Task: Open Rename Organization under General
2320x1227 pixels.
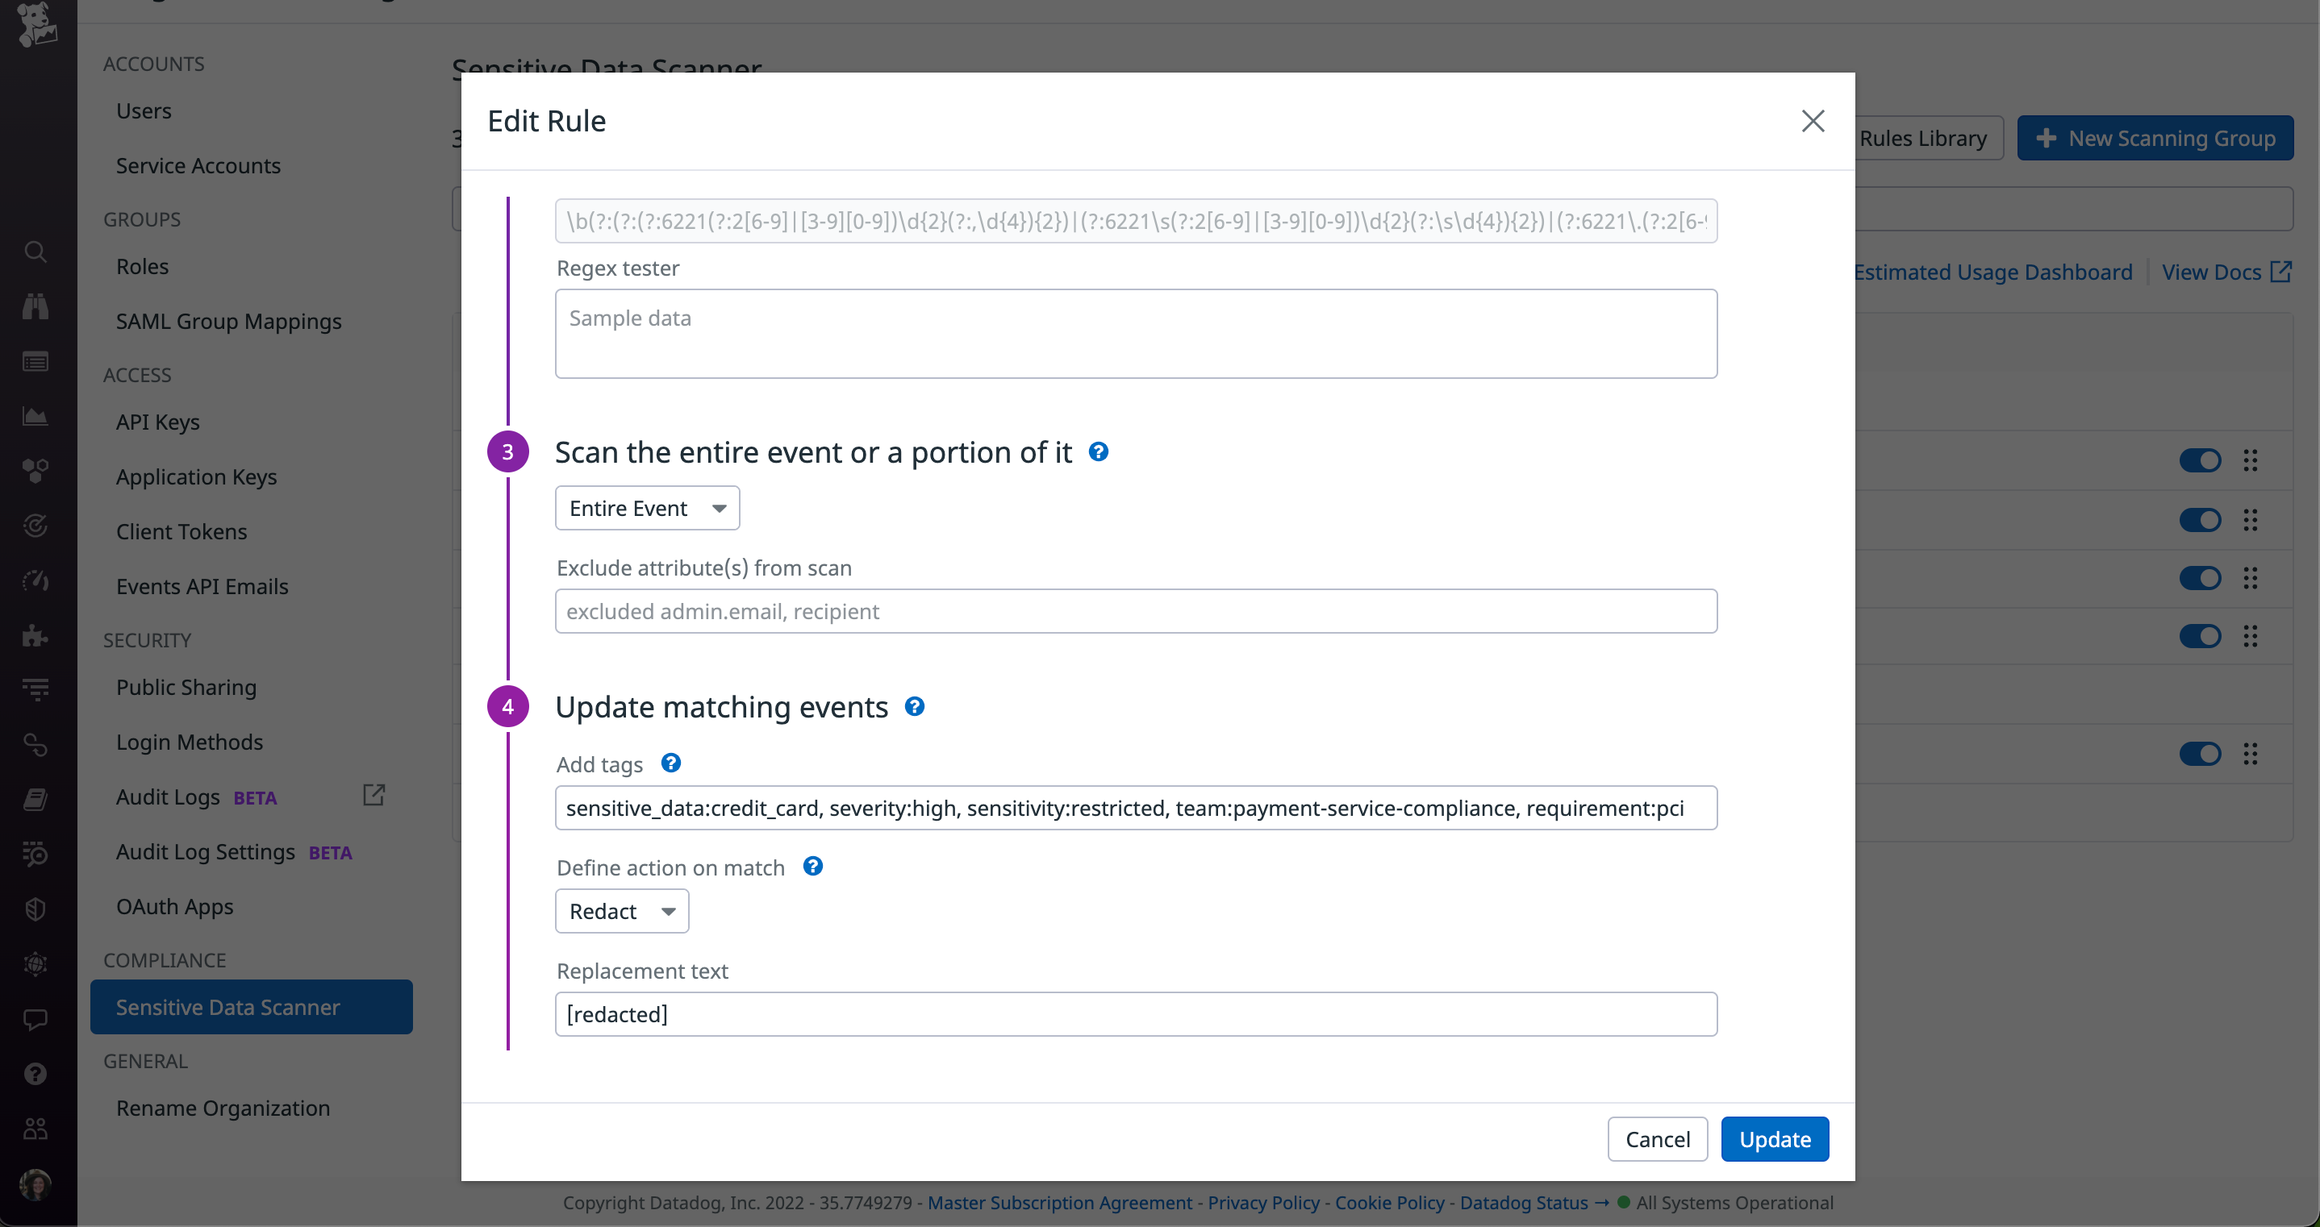Action: point(223,1108)
